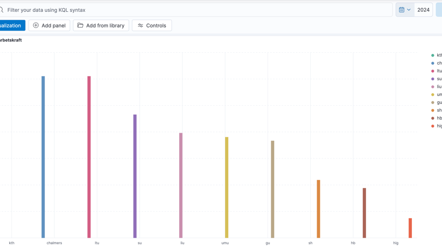The height and width of the screenshot is (249, 442).
Task: Click the sliders icon on Controls
Action: [x=141, y=25]
